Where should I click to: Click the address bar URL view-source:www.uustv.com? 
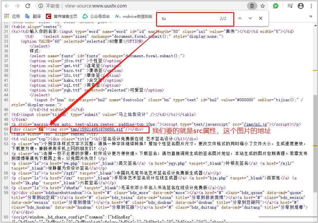click(96, 6)
